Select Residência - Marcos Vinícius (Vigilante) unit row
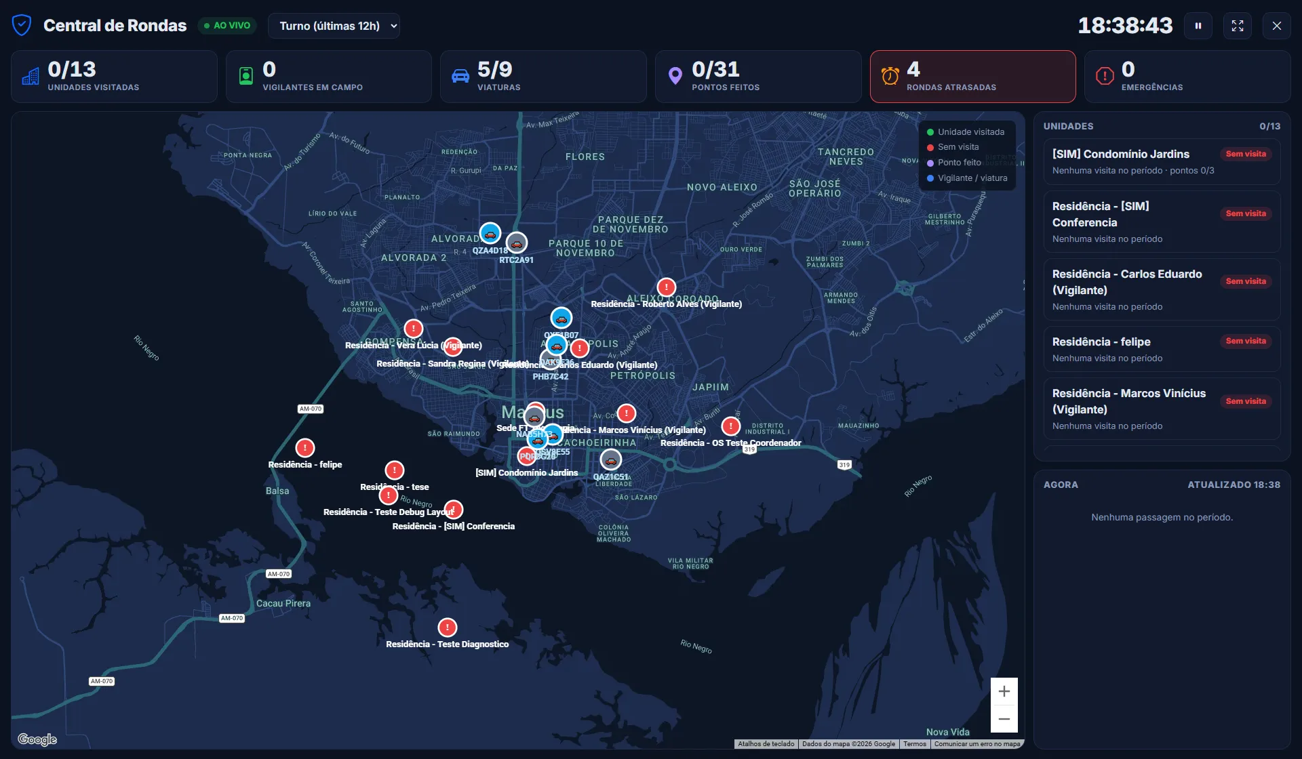Viewport: 1302px width, 759px height. point(1162,409)
